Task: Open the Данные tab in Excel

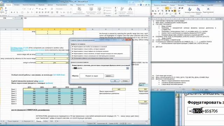Action: click(x=50, y=5)
